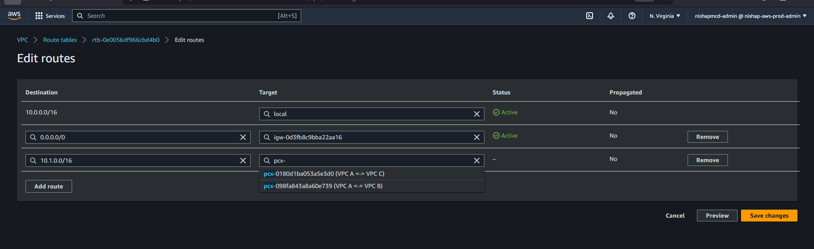Screen dimensions: 814x249
Task: Select the VPC A <-> VPC C peering option
Action: point(324,174)
